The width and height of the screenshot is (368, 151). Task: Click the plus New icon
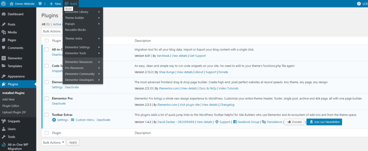pos(51,4)
